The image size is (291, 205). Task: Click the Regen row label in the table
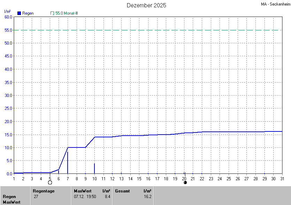coord(9,197)
